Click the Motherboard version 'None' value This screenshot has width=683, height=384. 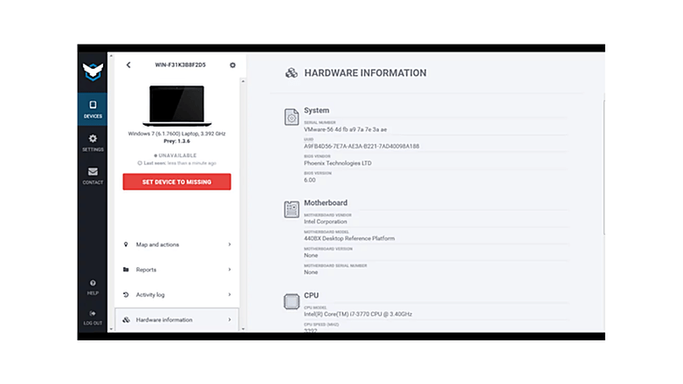tap(311, 255)
